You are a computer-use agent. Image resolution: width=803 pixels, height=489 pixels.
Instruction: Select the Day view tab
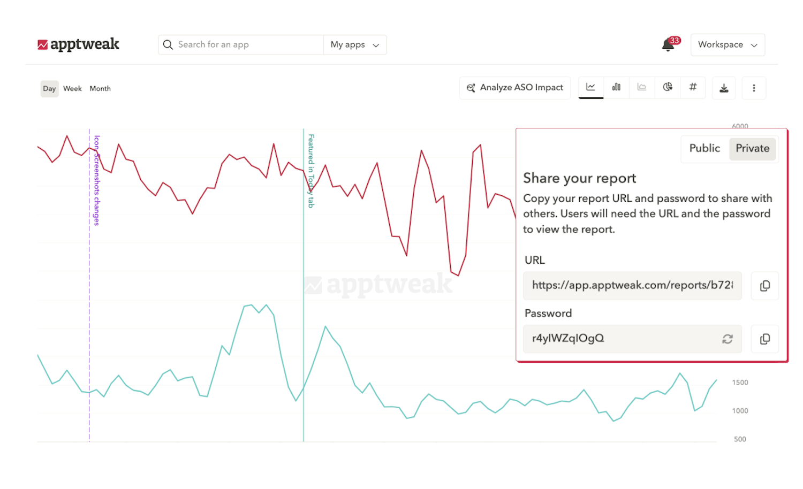[49, 88]
